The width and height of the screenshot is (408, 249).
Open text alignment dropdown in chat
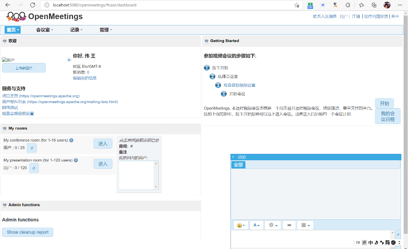point(305,225)
